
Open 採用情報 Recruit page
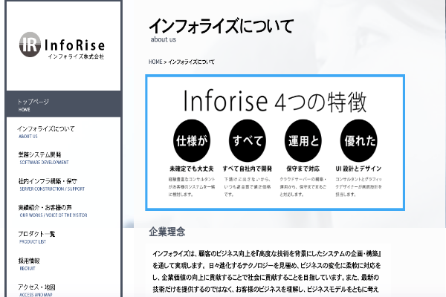tap(29, 264)
